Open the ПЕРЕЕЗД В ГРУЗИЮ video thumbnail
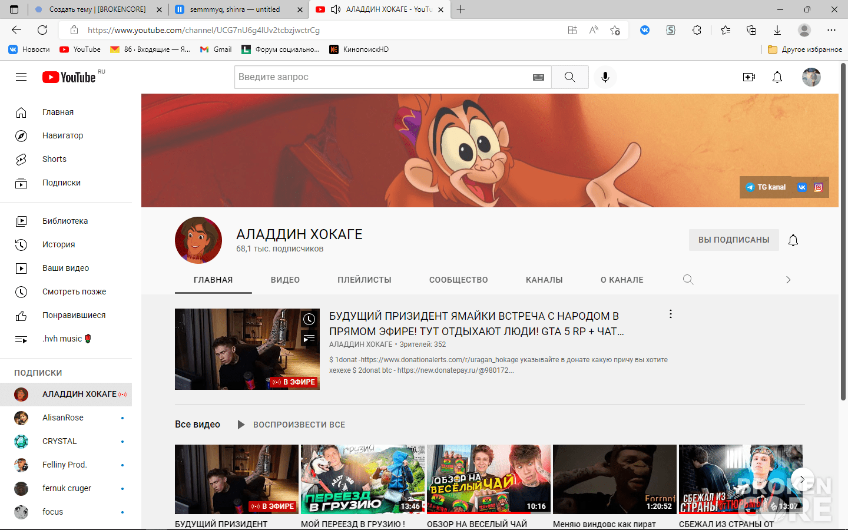 pyautogui.click(x=363, y=479)
